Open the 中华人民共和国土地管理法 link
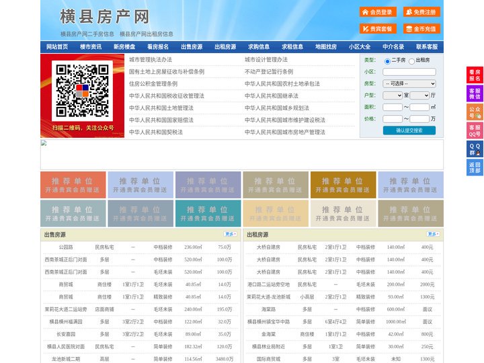 [161, 108]
